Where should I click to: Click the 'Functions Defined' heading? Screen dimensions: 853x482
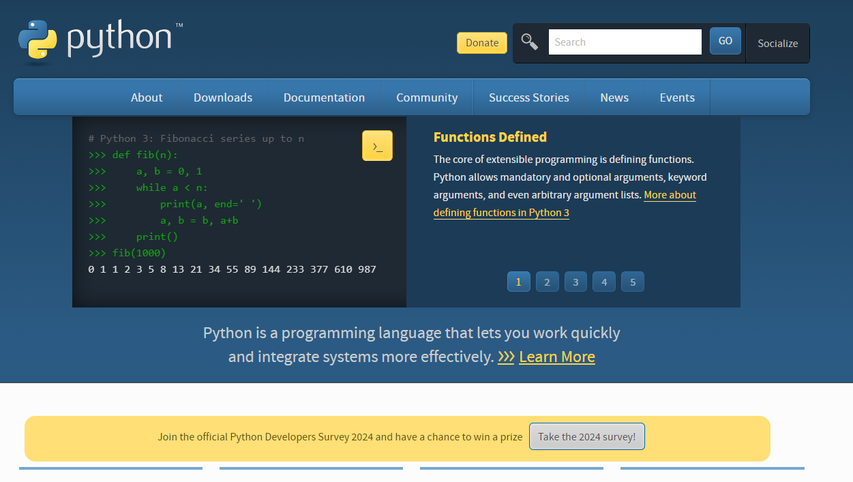pyautogui.click(x=490, y=137)
